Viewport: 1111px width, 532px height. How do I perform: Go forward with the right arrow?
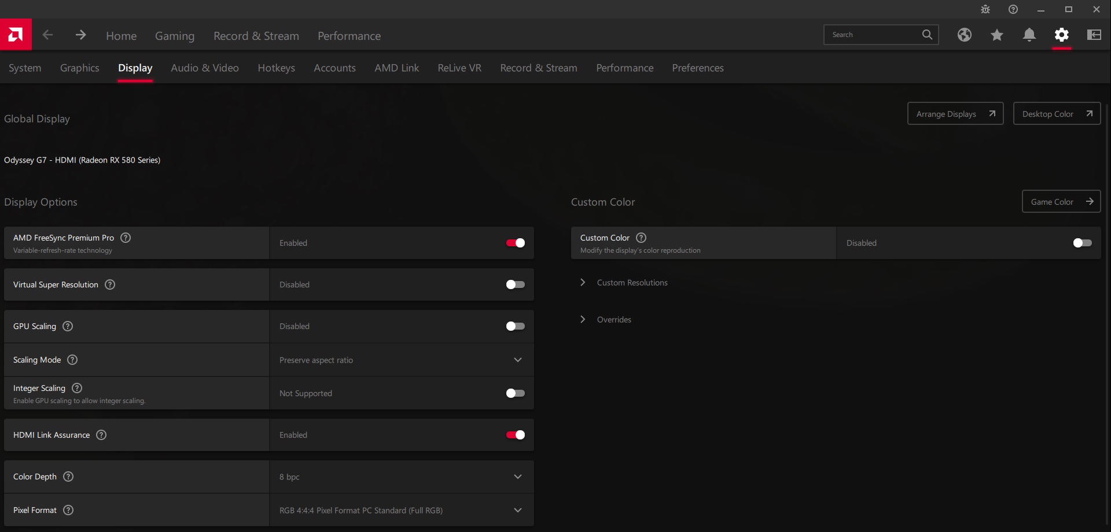[80, 35]
